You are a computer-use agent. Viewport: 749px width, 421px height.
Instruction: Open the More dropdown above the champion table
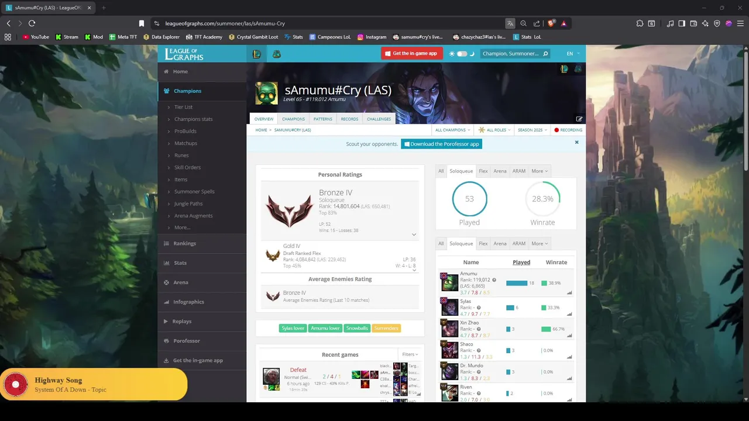coord(539,243)
